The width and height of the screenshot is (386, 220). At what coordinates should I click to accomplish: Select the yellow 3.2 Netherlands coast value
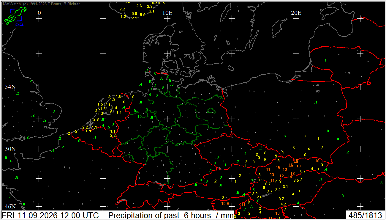coord(98,111)
